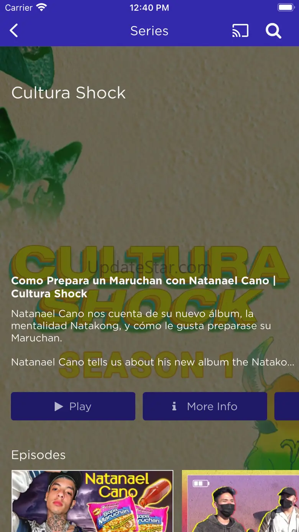
Task: Click the info "i" icon
Action: point(174,406)
